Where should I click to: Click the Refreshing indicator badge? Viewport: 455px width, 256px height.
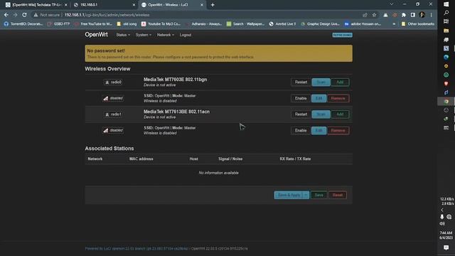tap(343, 35)
